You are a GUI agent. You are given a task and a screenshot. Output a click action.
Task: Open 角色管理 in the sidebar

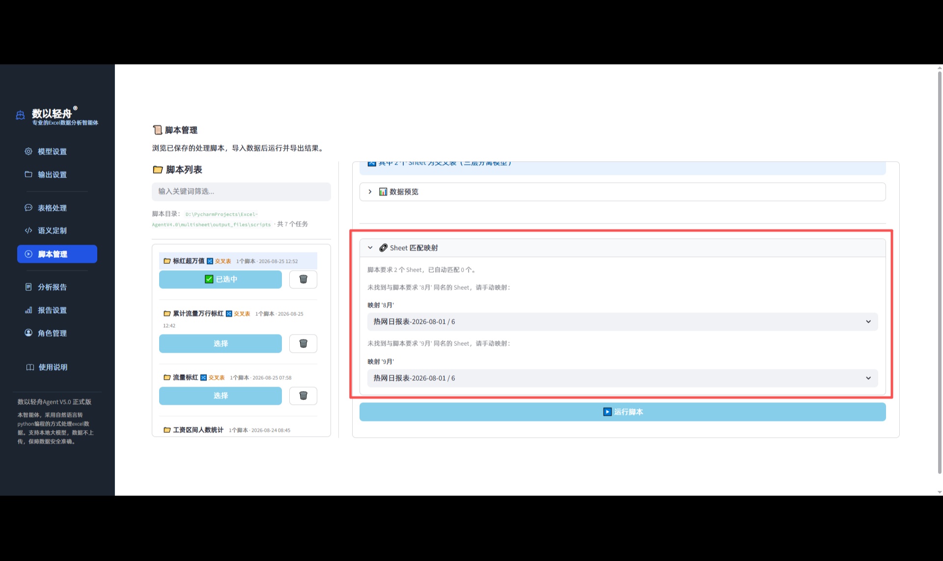point(52,333)
